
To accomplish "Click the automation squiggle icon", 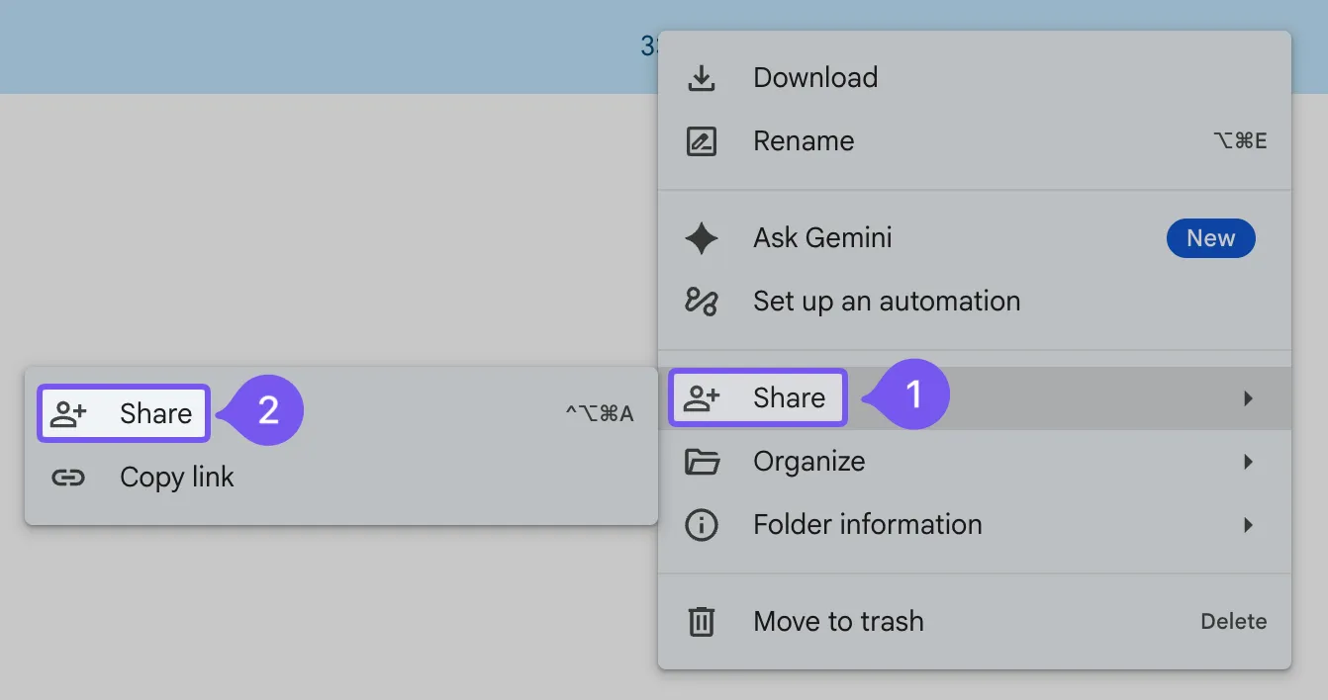I will point(702,302).
